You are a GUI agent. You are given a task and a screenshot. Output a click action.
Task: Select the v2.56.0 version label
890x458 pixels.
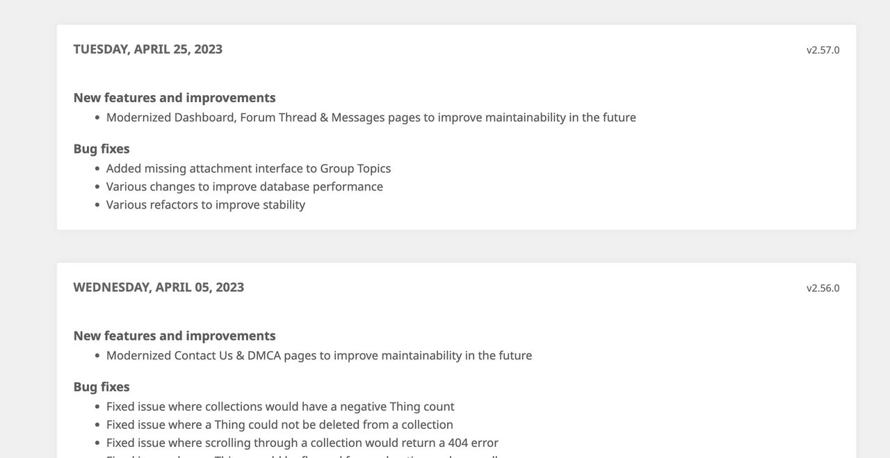823,288
